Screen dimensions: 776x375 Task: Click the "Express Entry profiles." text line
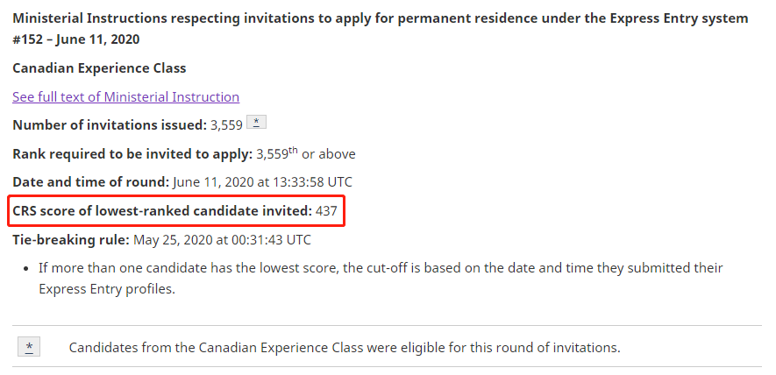click(107, 288)
